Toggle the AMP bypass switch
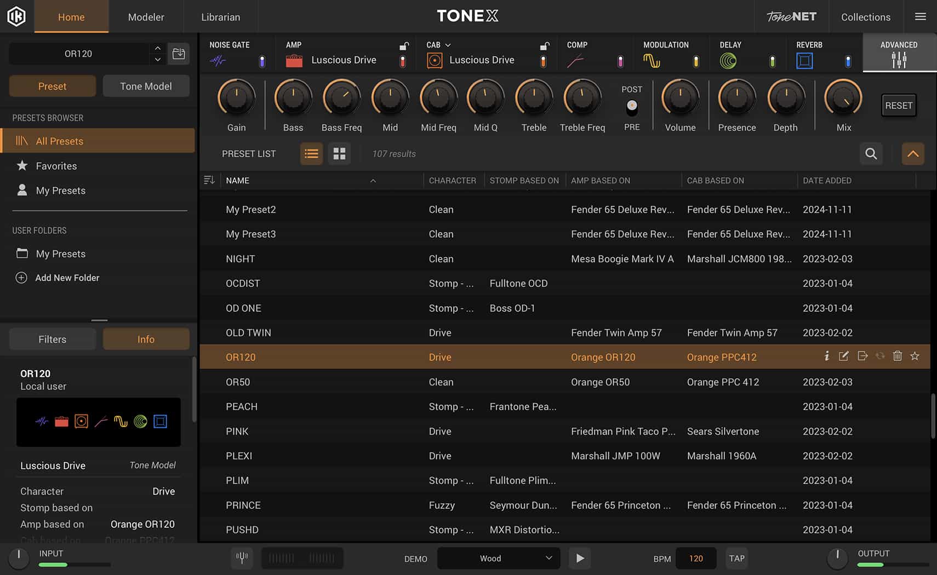The height and width of the screenshot is (575, 937). 403,60
